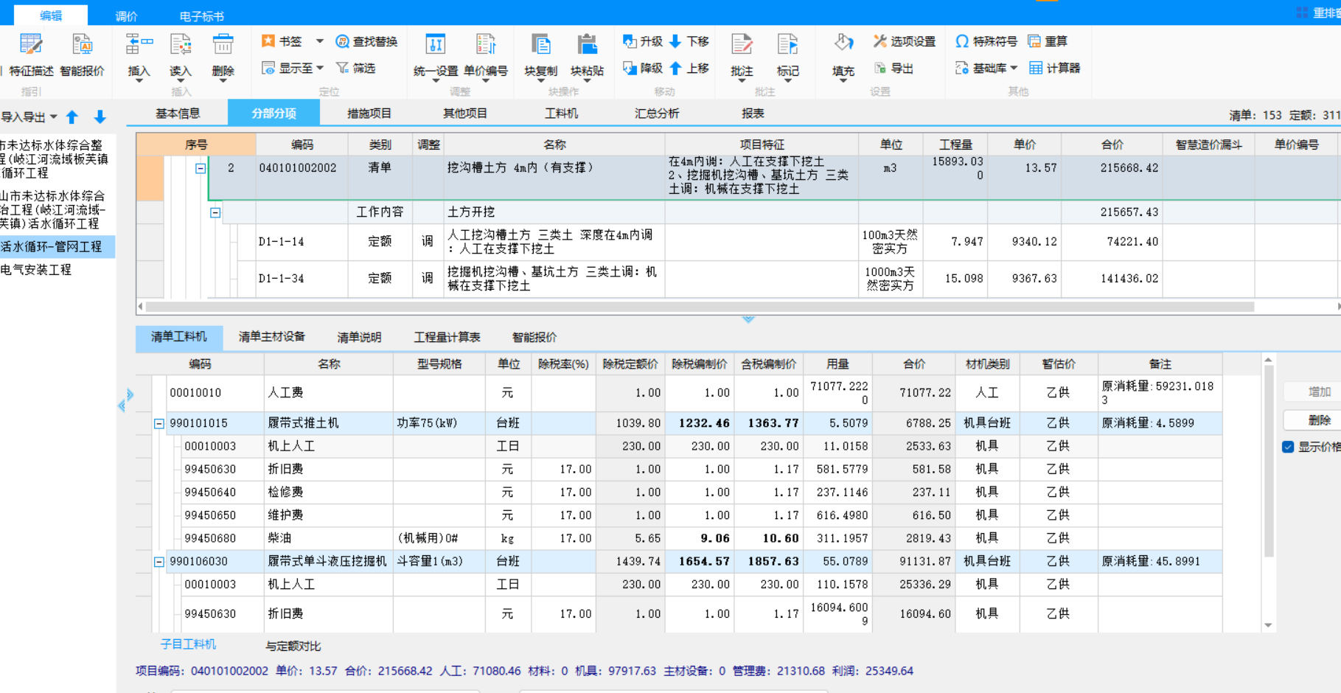
Task: Open 选项设置 options settings
Action: coord(905,41)
